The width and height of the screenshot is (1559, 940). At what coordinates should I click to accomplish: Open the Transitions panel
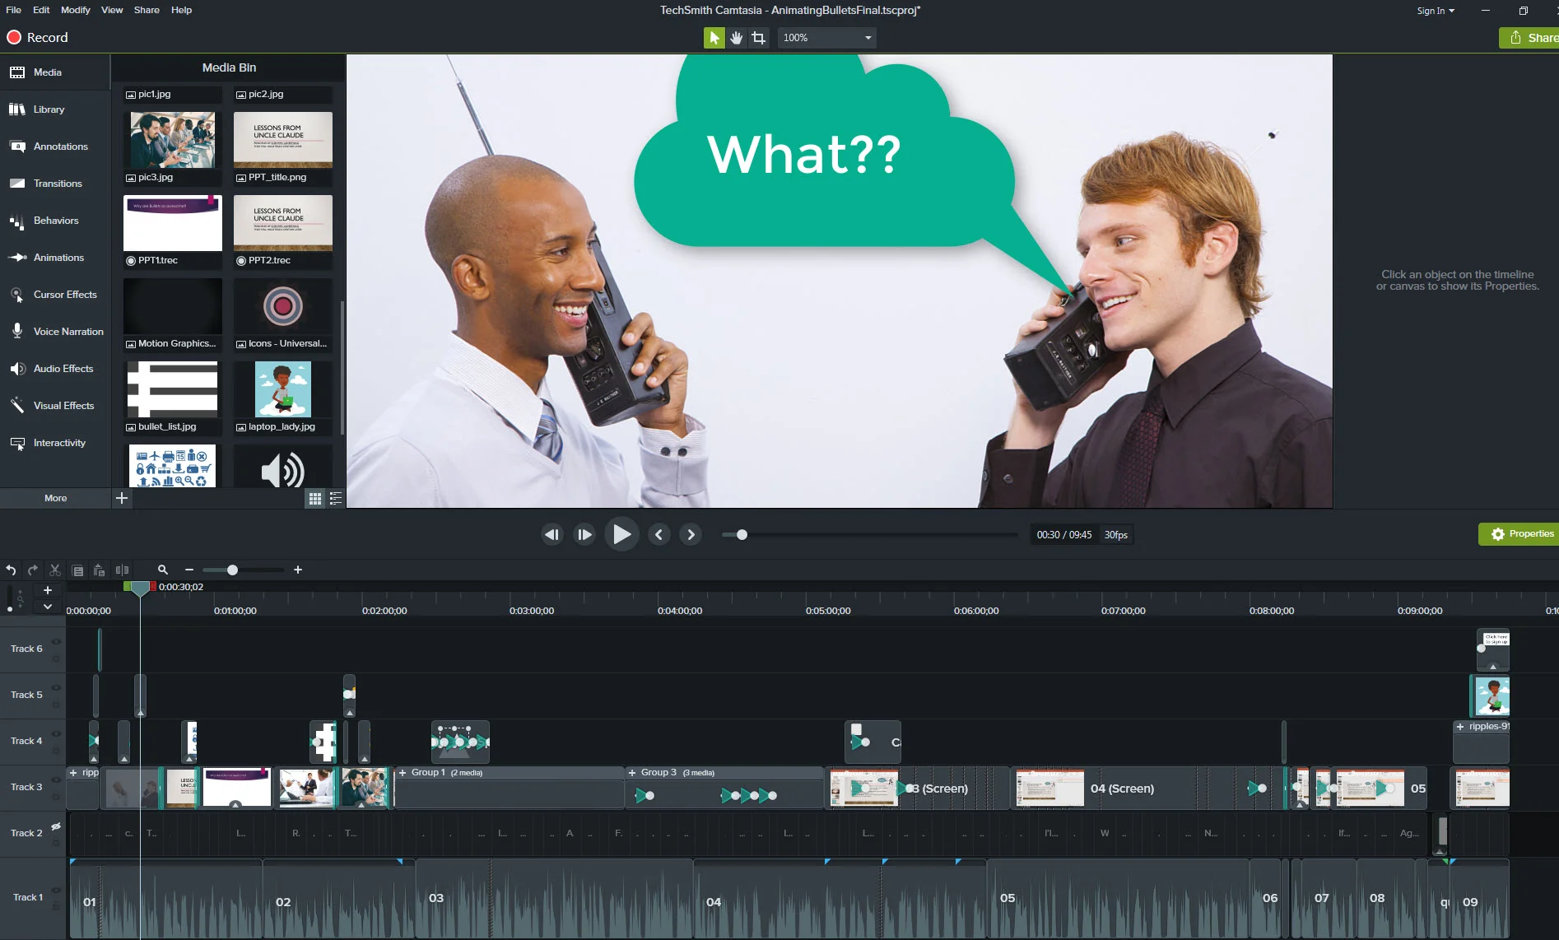pyautogui.click(x=54, y=184)
